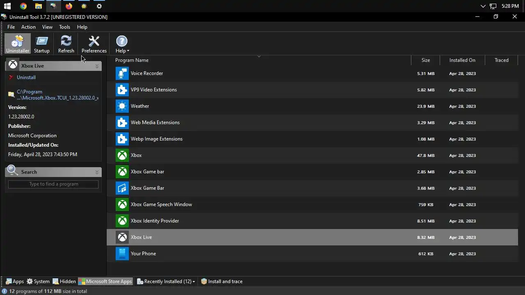Uninstall Xbox Live via the Uninstall link
The height and width of the screenshot is (295, 525).
click(x=26, y=77)
